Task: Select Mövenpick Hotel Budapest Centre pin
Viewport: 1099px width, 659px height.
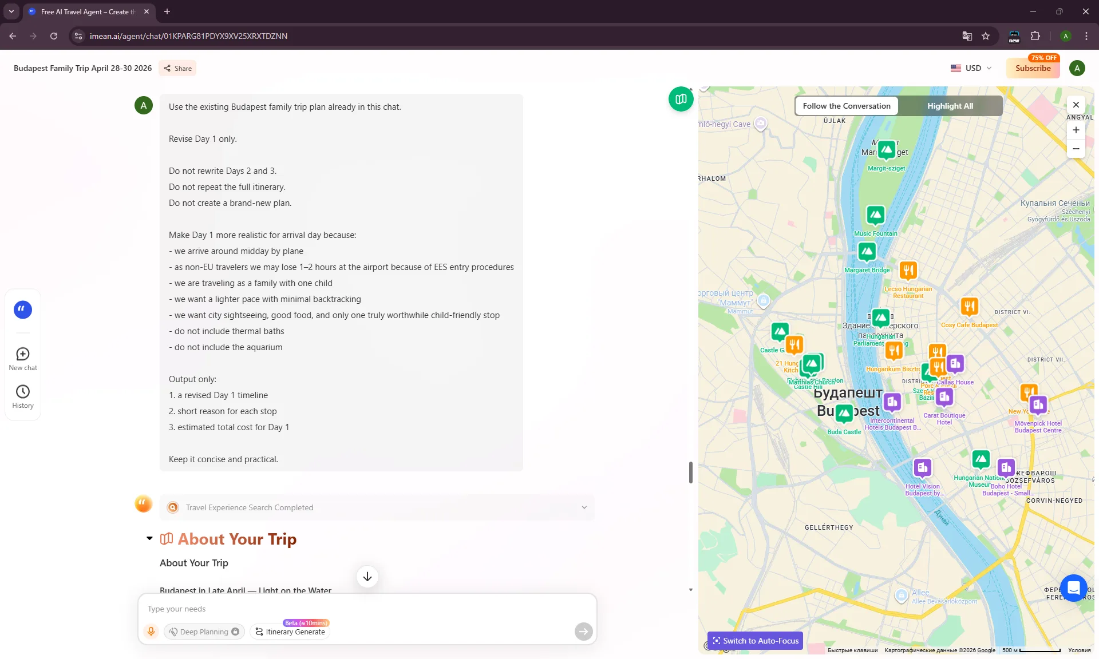Action: pyautogui.click(x=1038, y=406)
